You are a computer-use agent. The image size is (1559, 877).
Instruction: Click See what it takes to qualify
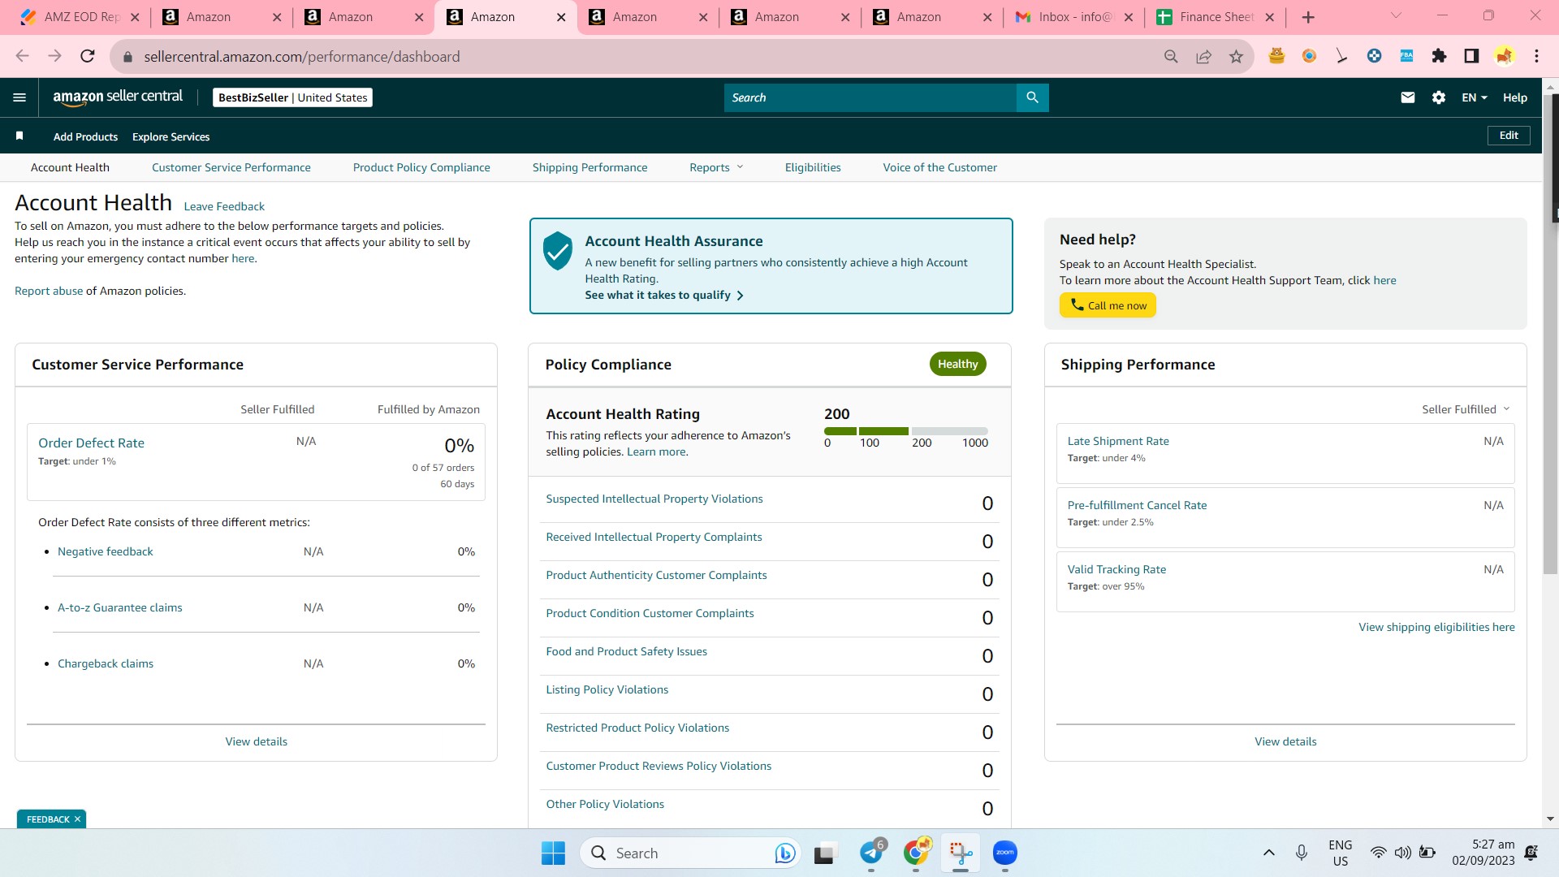pyautogui.click(x=664, y=295)
